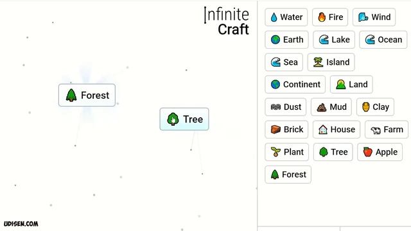Click the Mud element icon
The image size is (411, 231).
coord(322,107)
